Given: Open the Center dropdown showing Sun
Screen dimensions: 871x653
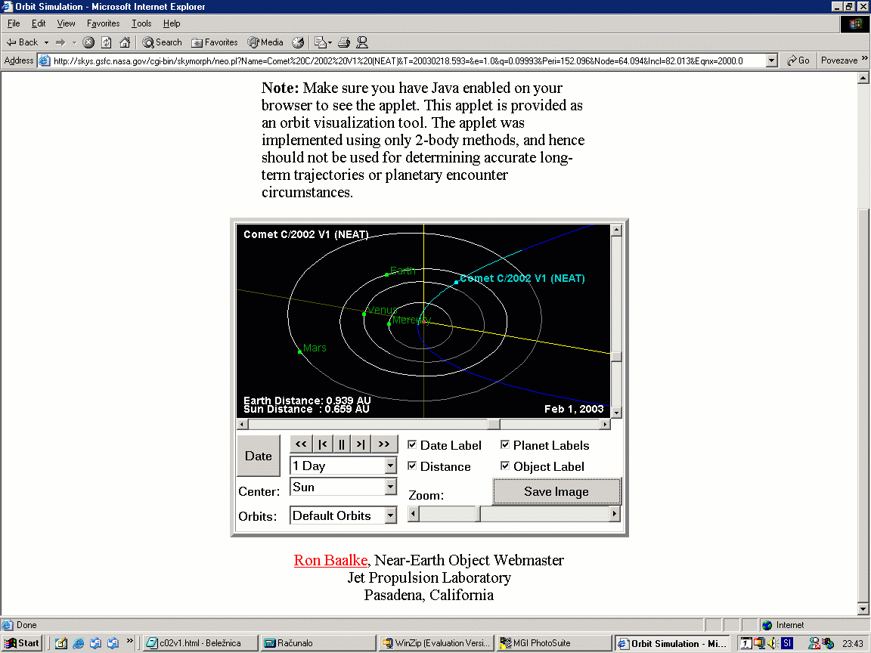Looking at the screenshot, I should click(x=390, y=487).
